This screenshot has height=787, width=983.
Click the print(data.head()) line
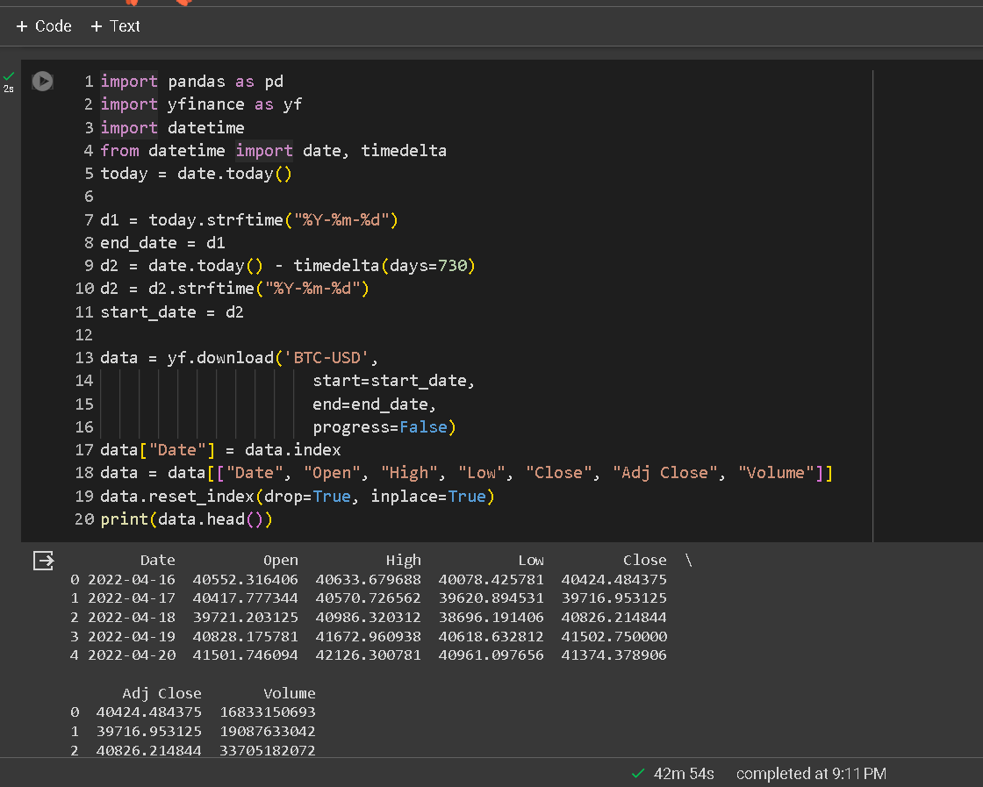coord(186,519)
